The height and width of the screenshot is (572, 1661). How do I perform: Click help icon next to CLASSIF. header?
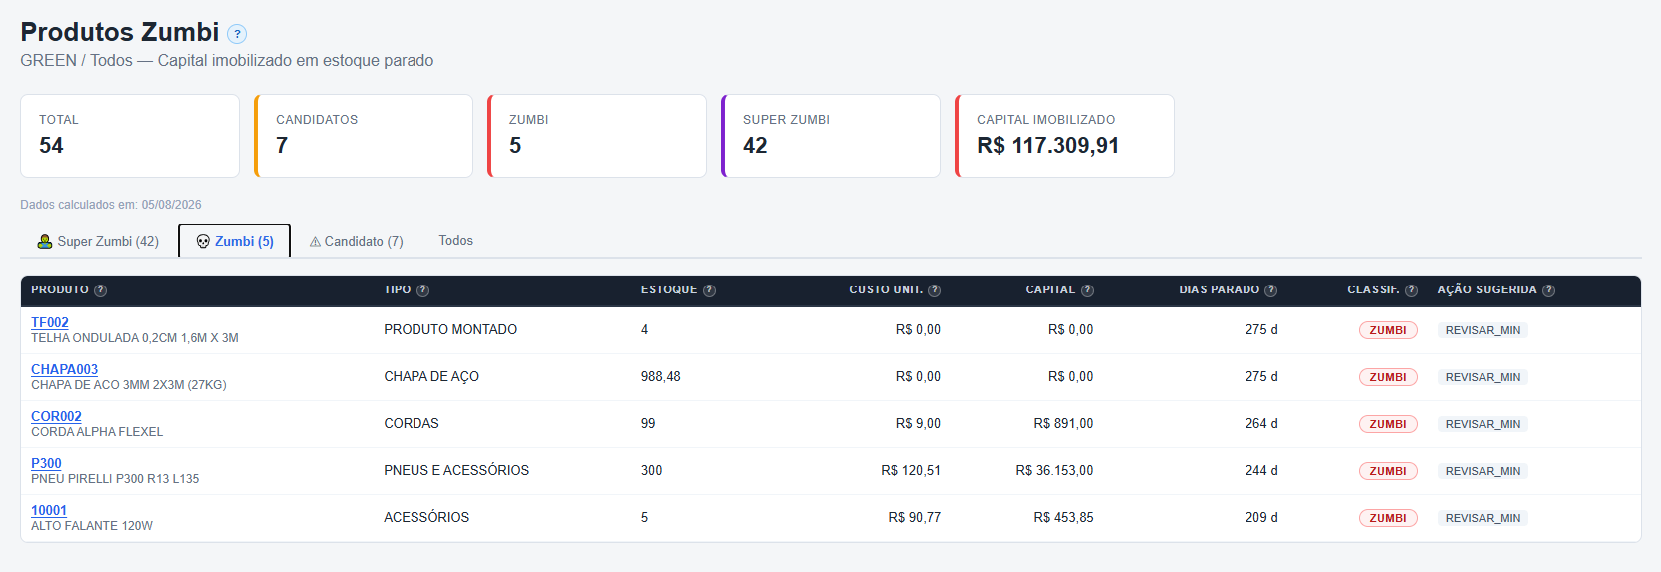click(1411, 290)
